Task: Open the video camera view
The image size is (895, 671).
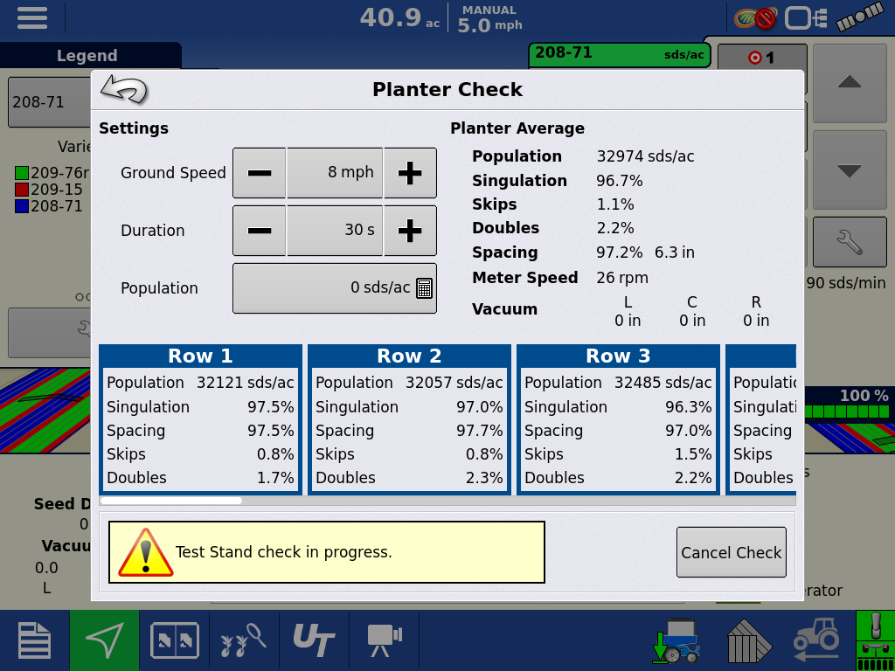Action: coord(385,640)
